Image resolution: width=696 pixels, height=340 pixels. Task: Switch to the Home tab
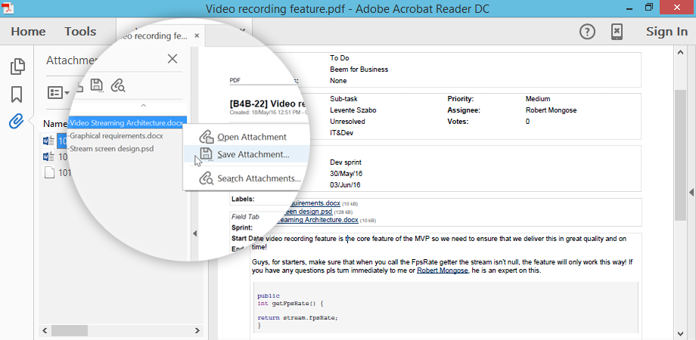coord(29,32)
